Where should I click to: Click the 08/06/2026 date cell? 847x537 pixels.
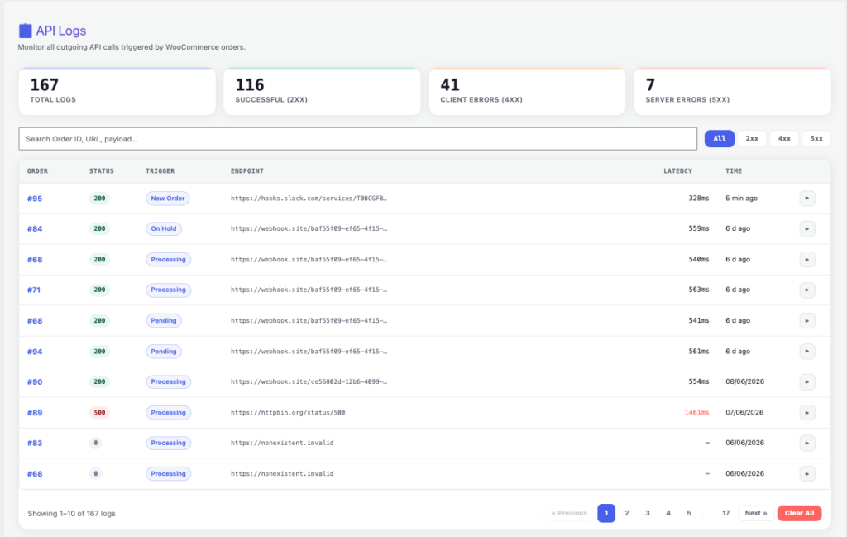pyautogui.click(x=745, y=382)
